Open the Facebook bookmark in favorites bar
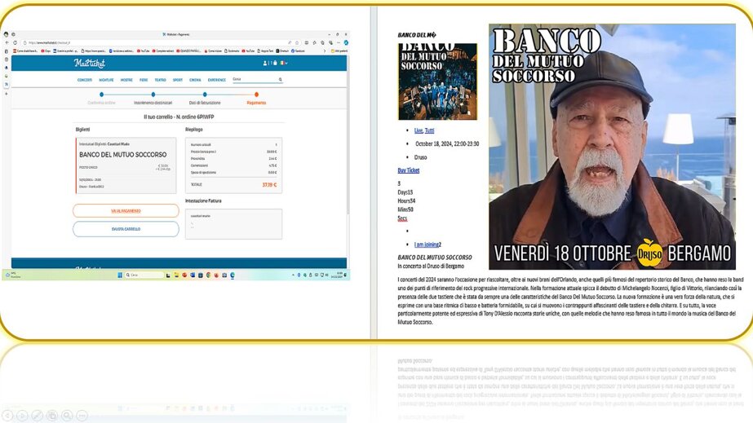 [298, 51]
